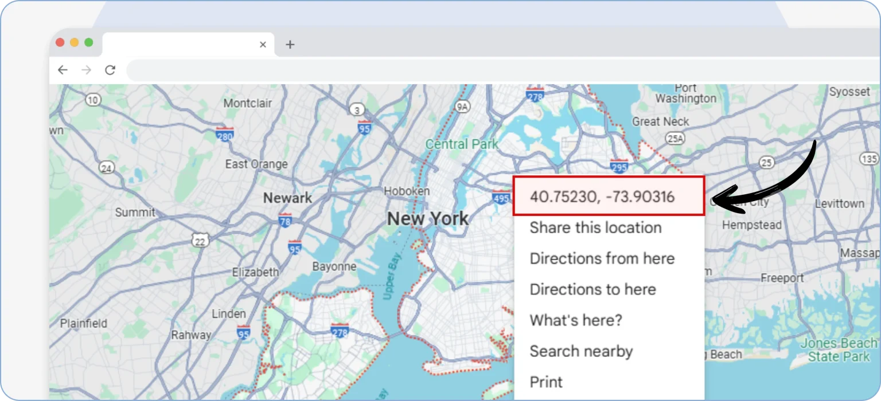Click the Interstate 280 highway shield

225,135
